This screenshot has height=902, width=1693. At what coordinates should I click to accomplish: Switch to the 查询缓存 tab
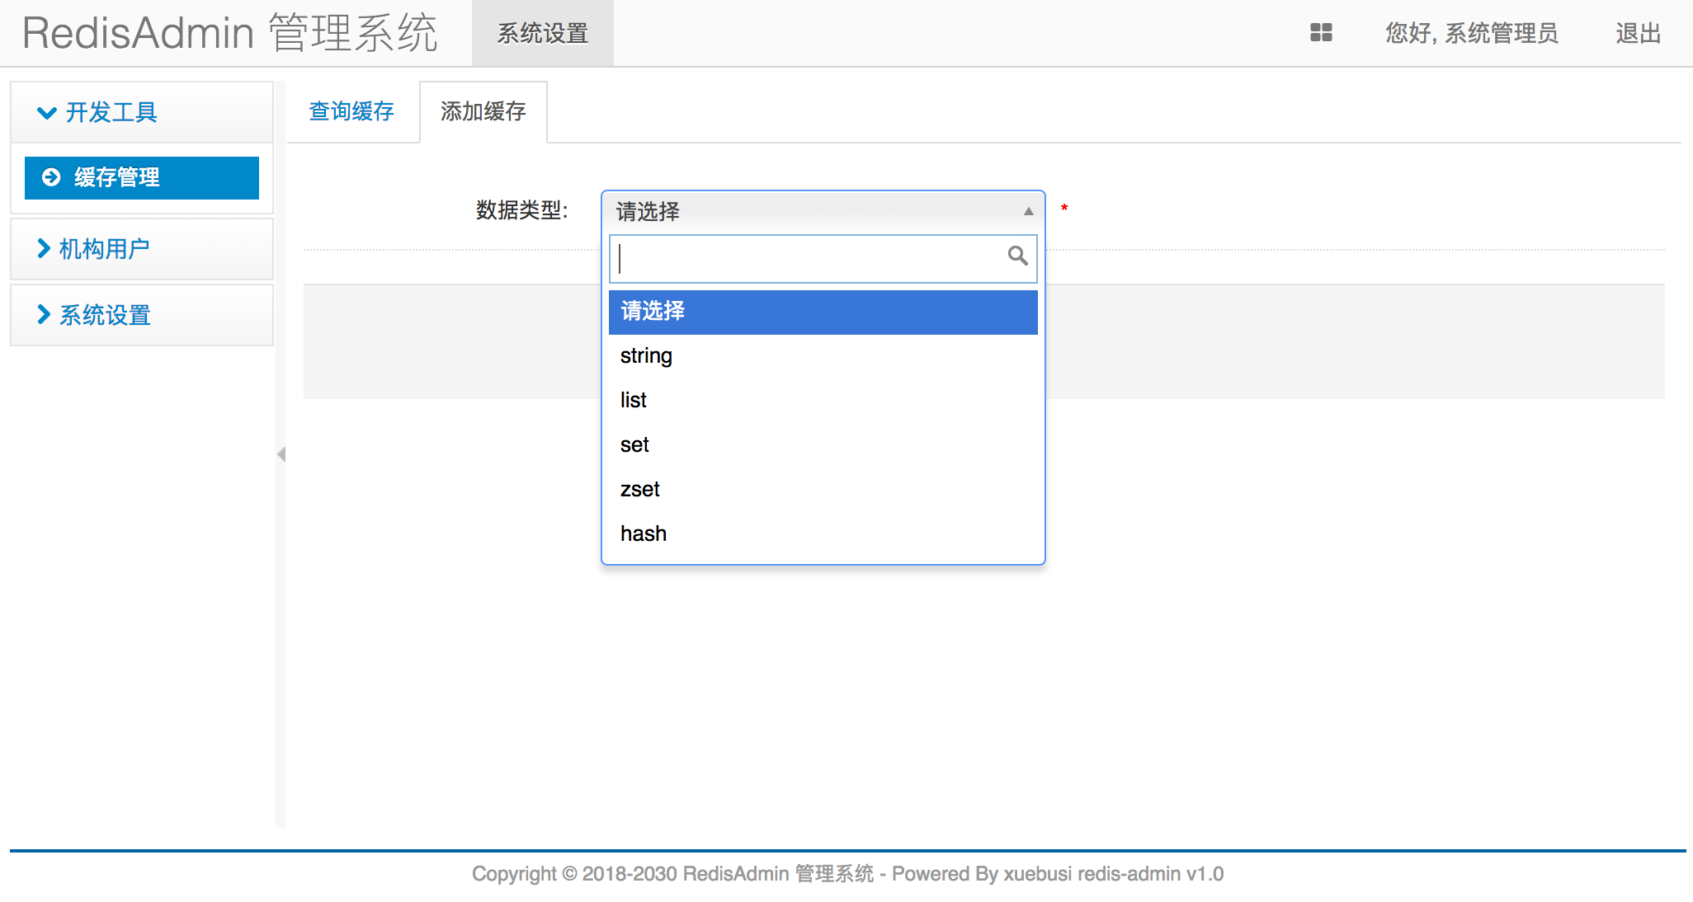(351, 112)
